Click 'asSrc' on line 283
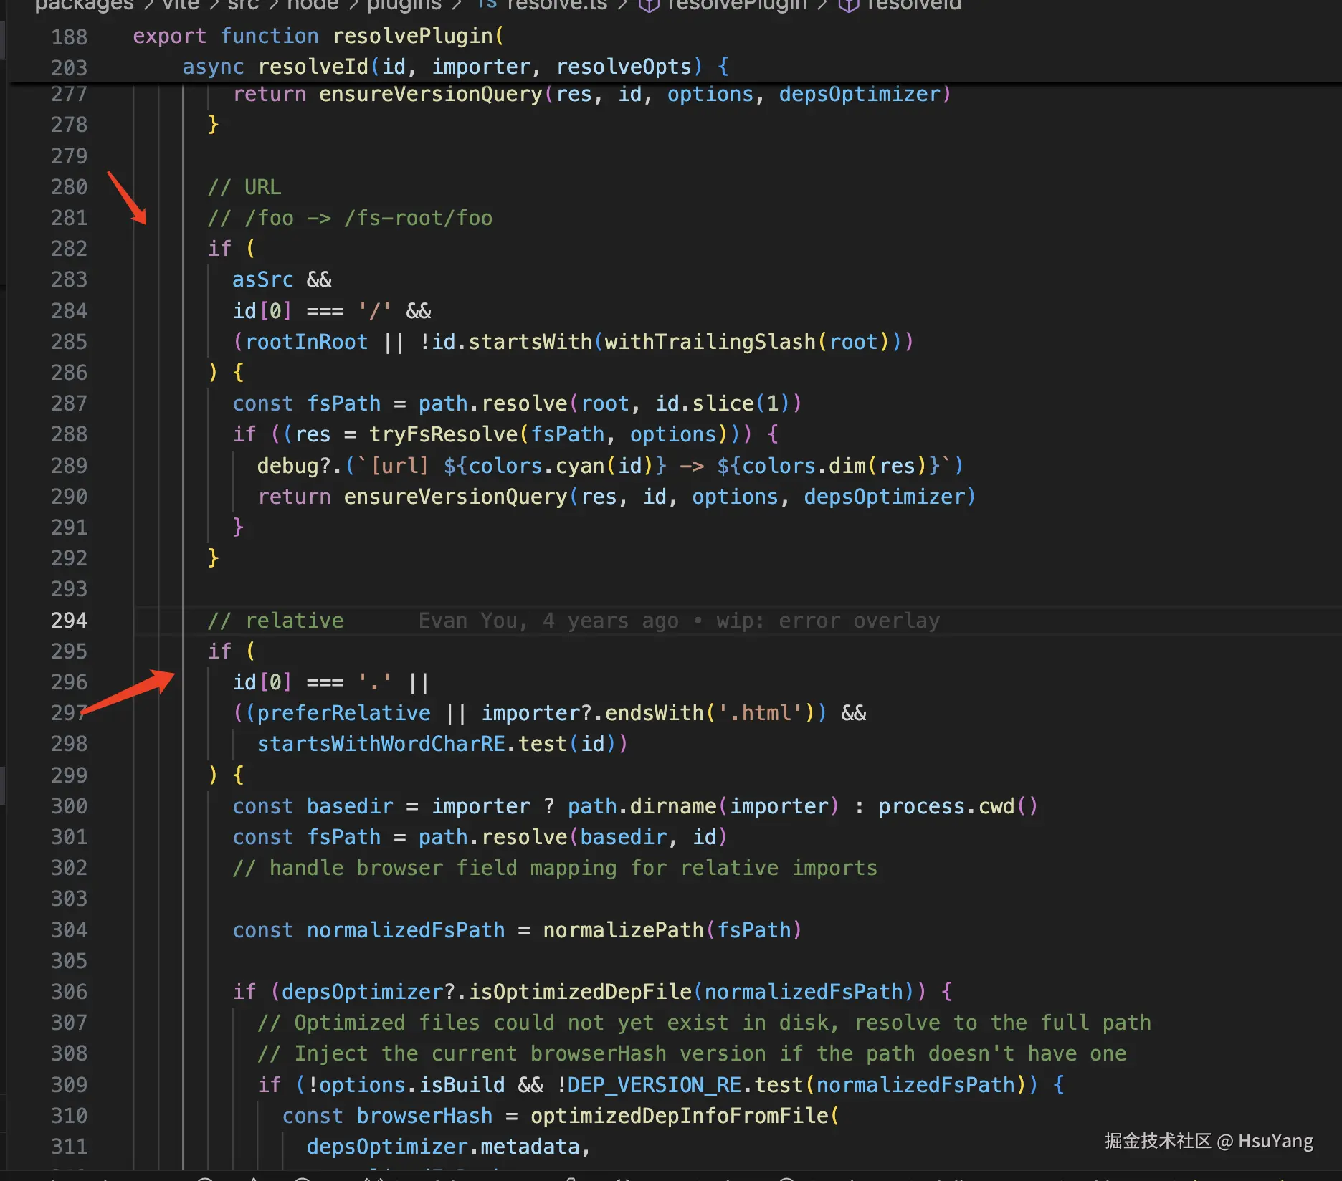1342x1181 pixels. (263, 279)
